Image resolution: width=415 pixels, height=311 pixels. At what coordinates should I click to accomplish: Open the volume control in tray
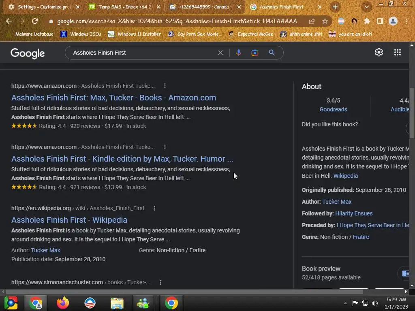(x=375, y=303)
